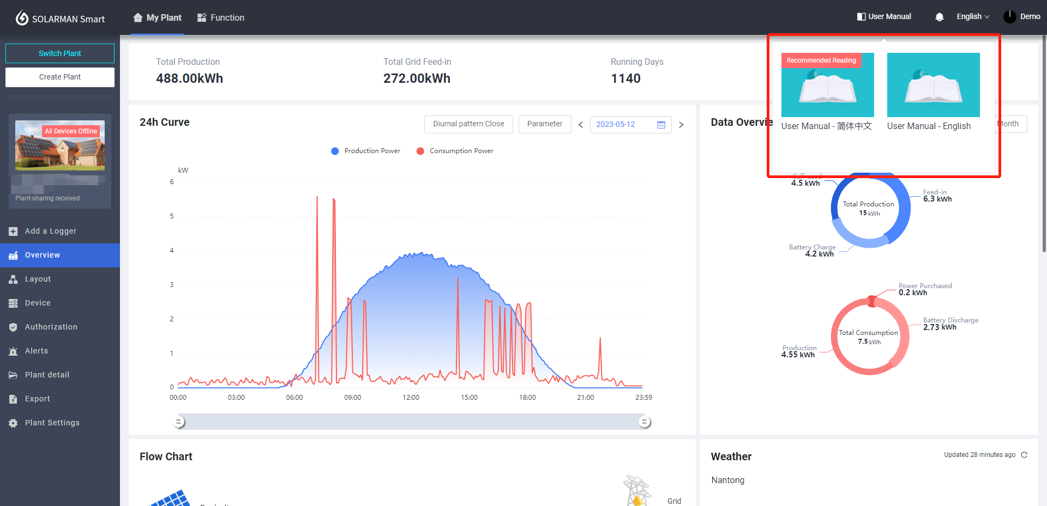
Task: Click the left handle of time range slider
Action: (x=179, y=422)
